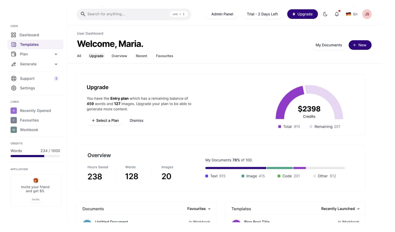Select Favourites under Links
This screenshot has width=395, height=232.
pos(30,120)
